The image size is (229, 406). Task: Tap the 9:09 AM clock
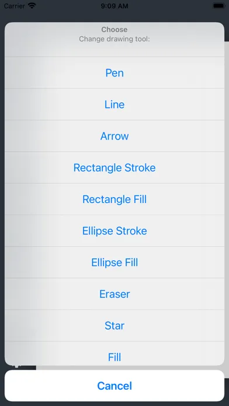(x=114, y=6)
